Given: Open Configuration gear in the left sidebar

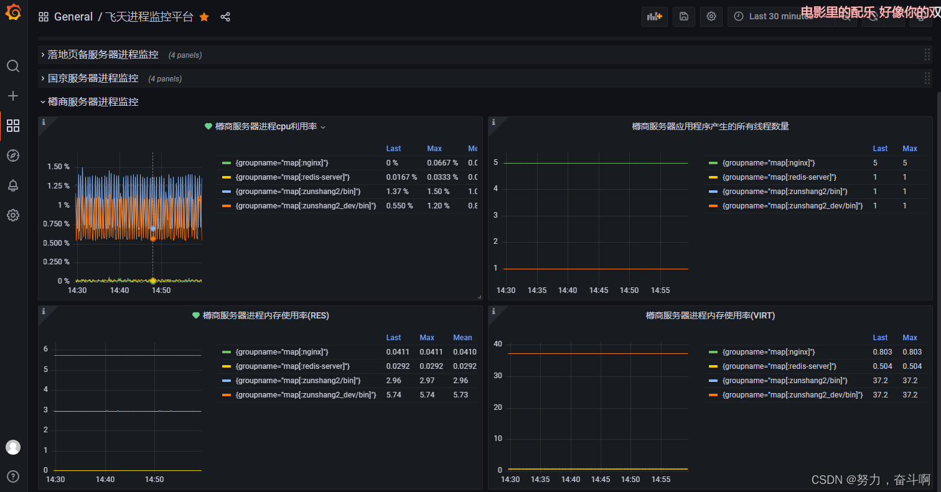Looking at the screenshot, I should tap(13, 215).
